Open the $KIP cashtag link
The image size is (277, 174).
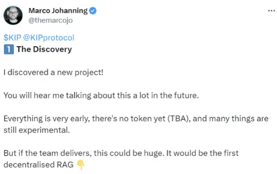(13, 38)
